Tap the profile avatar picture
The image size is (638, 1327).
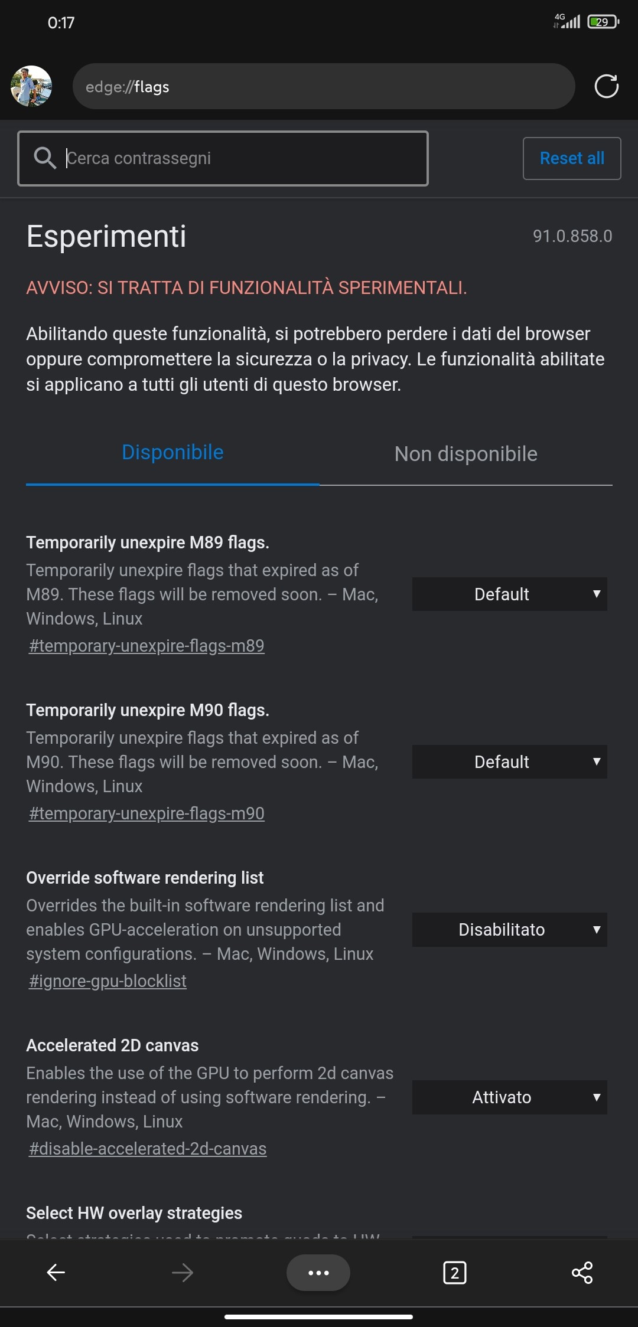(x=31, y=86)
